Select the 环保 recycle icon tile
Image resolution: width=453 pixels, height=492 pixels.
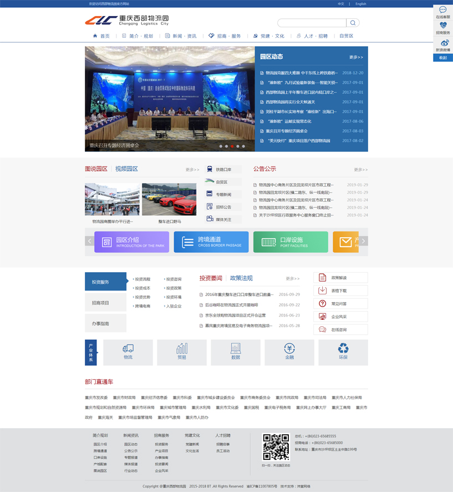click(x=343, y=349)
